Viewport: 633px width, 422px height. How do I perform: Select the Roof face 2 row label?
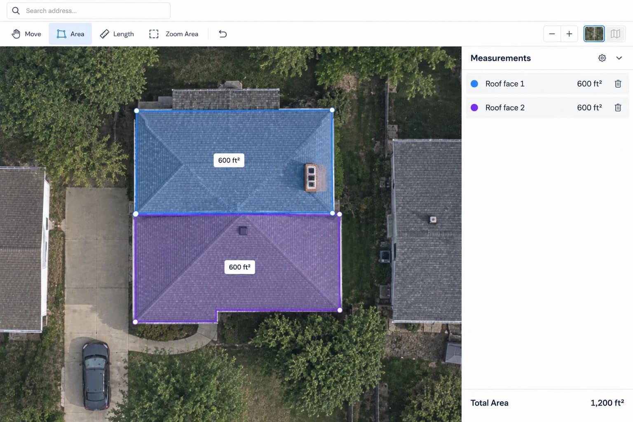pos(505,108)
